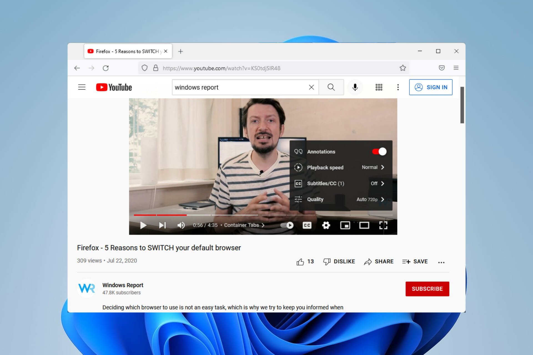Viewport: 533px width, 355px height.
Task: Open the YouTube guide hamburger menu
Action: (82, 87)
